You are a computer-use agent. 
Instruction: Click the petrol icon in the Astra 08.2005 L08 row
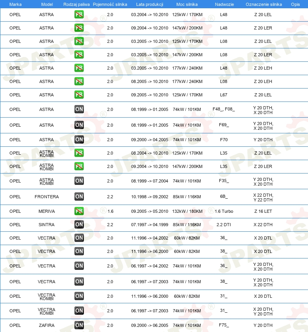tap(79, 81)
